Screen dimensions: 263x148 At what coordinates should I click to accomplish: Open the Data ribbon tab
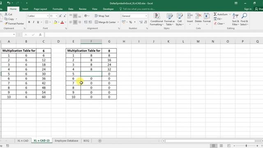point(71,9)
